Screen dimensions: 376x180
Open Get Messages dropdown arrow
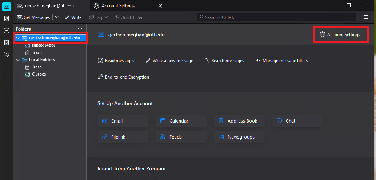(57, 17)
